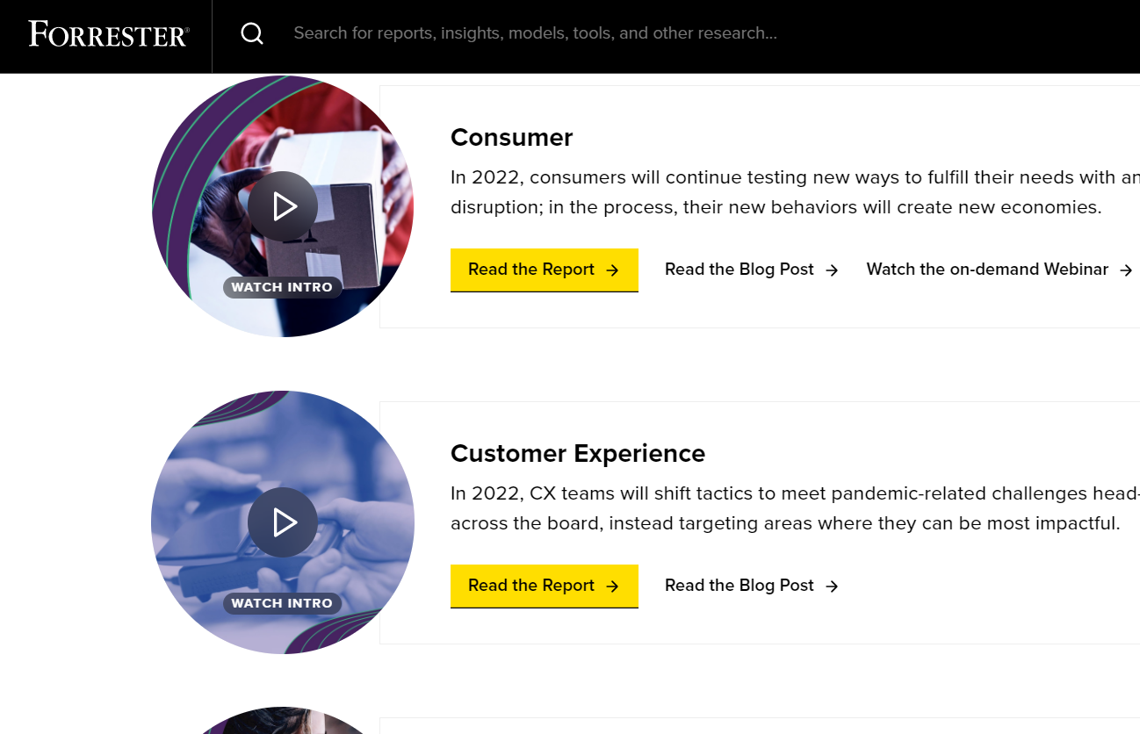The image size is (1140, 734).
Task: Click the Consumer WATCH INTRO label
Action: coord(282,287)
